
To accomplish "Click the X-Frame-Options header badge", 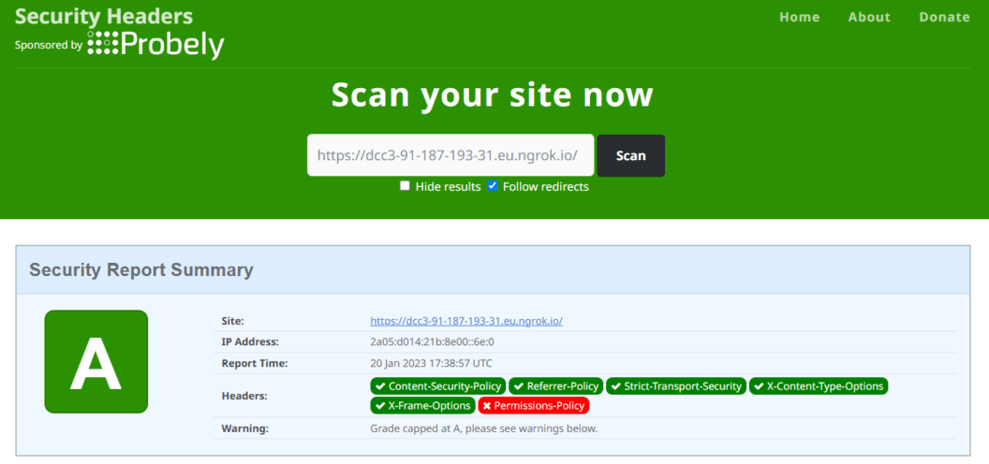I will point(422,405).
